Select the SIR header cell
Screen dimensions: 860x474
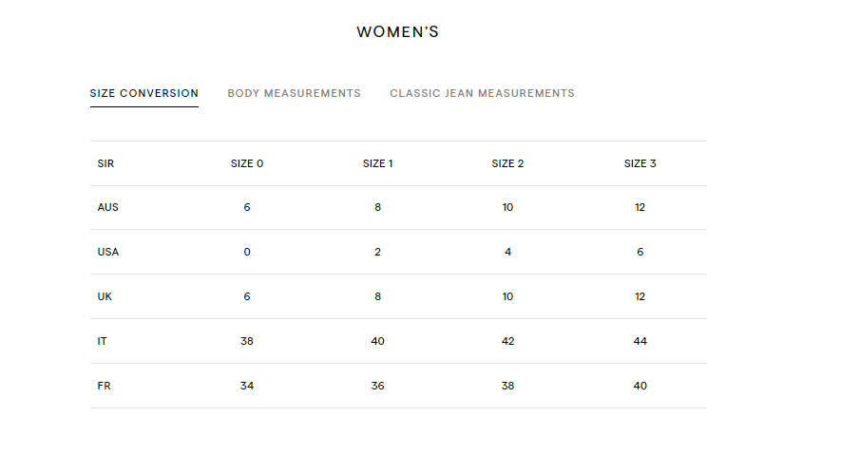click(x=105, y=163)
